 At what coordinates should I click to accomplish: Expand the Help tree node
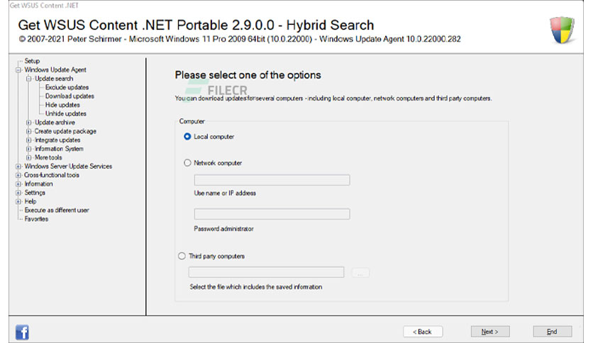click(18, 201)
